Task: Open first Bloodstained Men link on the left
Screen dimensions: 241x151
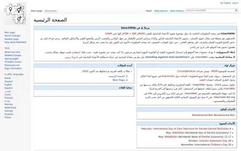Action: [x=202, y=115]
